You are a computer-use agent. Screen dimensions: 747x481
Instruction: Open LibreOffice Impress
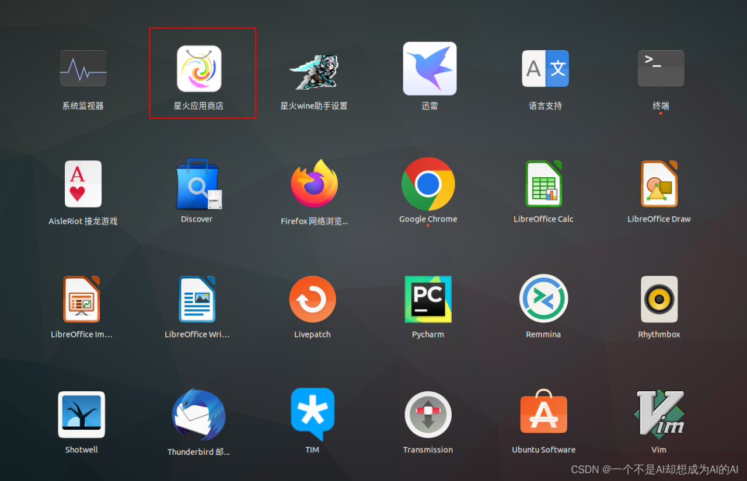(x=82, y=299)
